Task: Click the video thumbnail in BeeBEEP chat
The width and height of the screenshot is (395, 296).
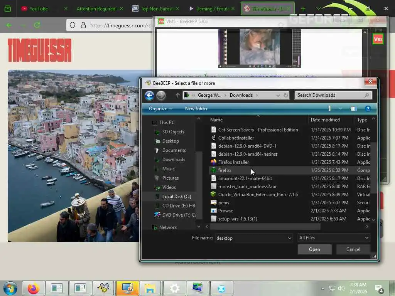Action: click(x=260, y=48)
